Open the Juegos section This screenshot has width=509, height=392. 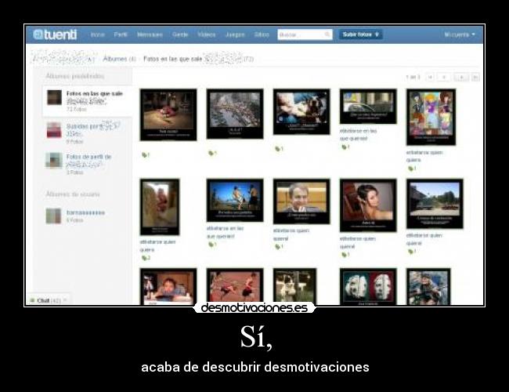235,34
